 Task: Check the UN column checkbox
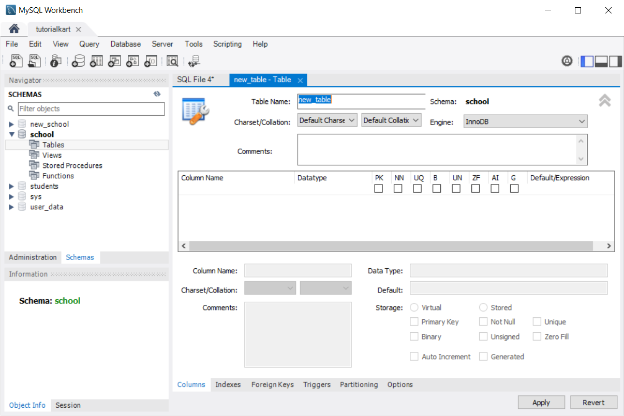point(456,189)
